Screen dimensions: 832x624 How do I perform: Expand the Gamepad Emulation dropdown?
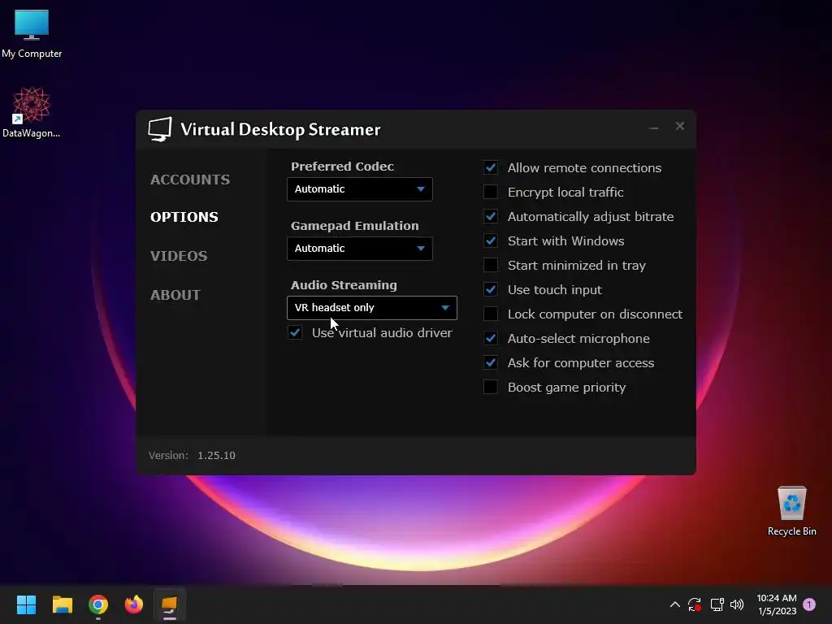click(360, 249)
